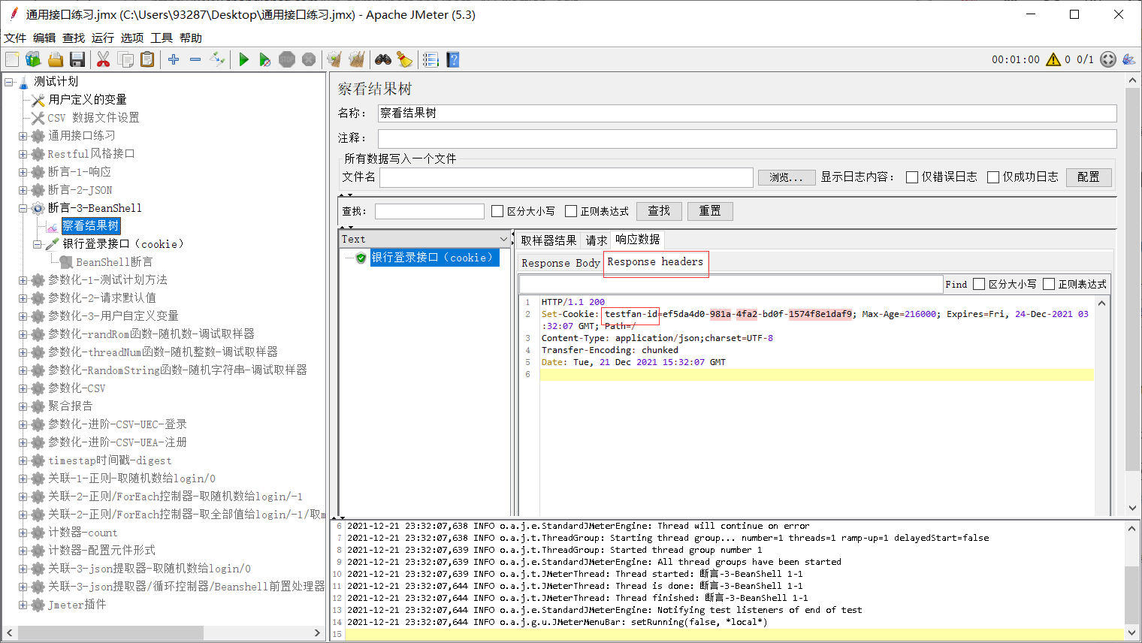
Task: Click the feather icon at toolbar end
Action: pos(1129,59)
